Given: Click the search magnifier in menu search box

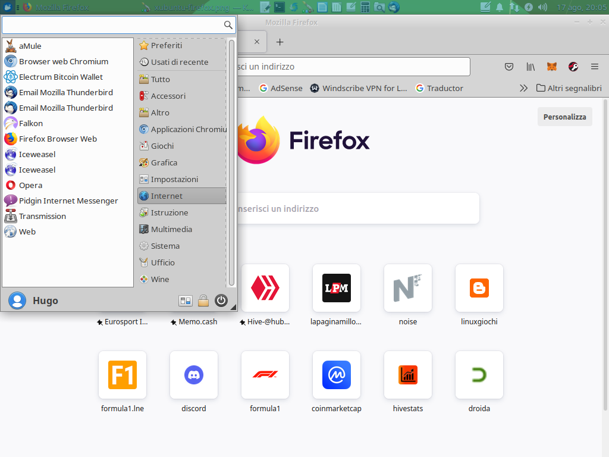Looking at the screenshot, I should [228, 25].
